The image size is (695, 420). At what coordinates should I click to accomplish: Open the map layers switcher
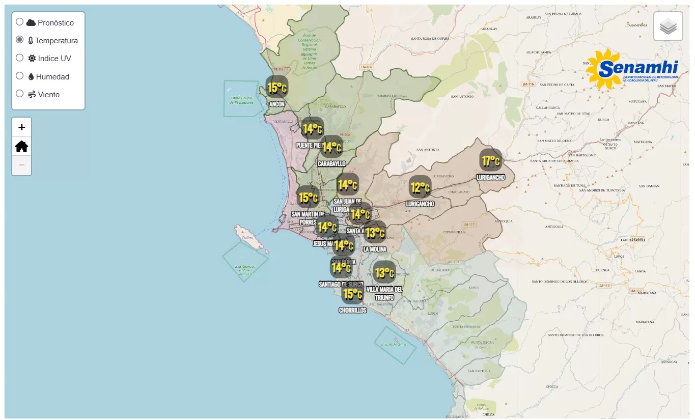pos(668,26)
